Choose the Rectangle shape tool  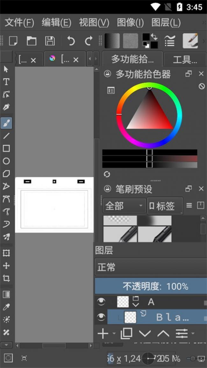[x=6, y=148]
